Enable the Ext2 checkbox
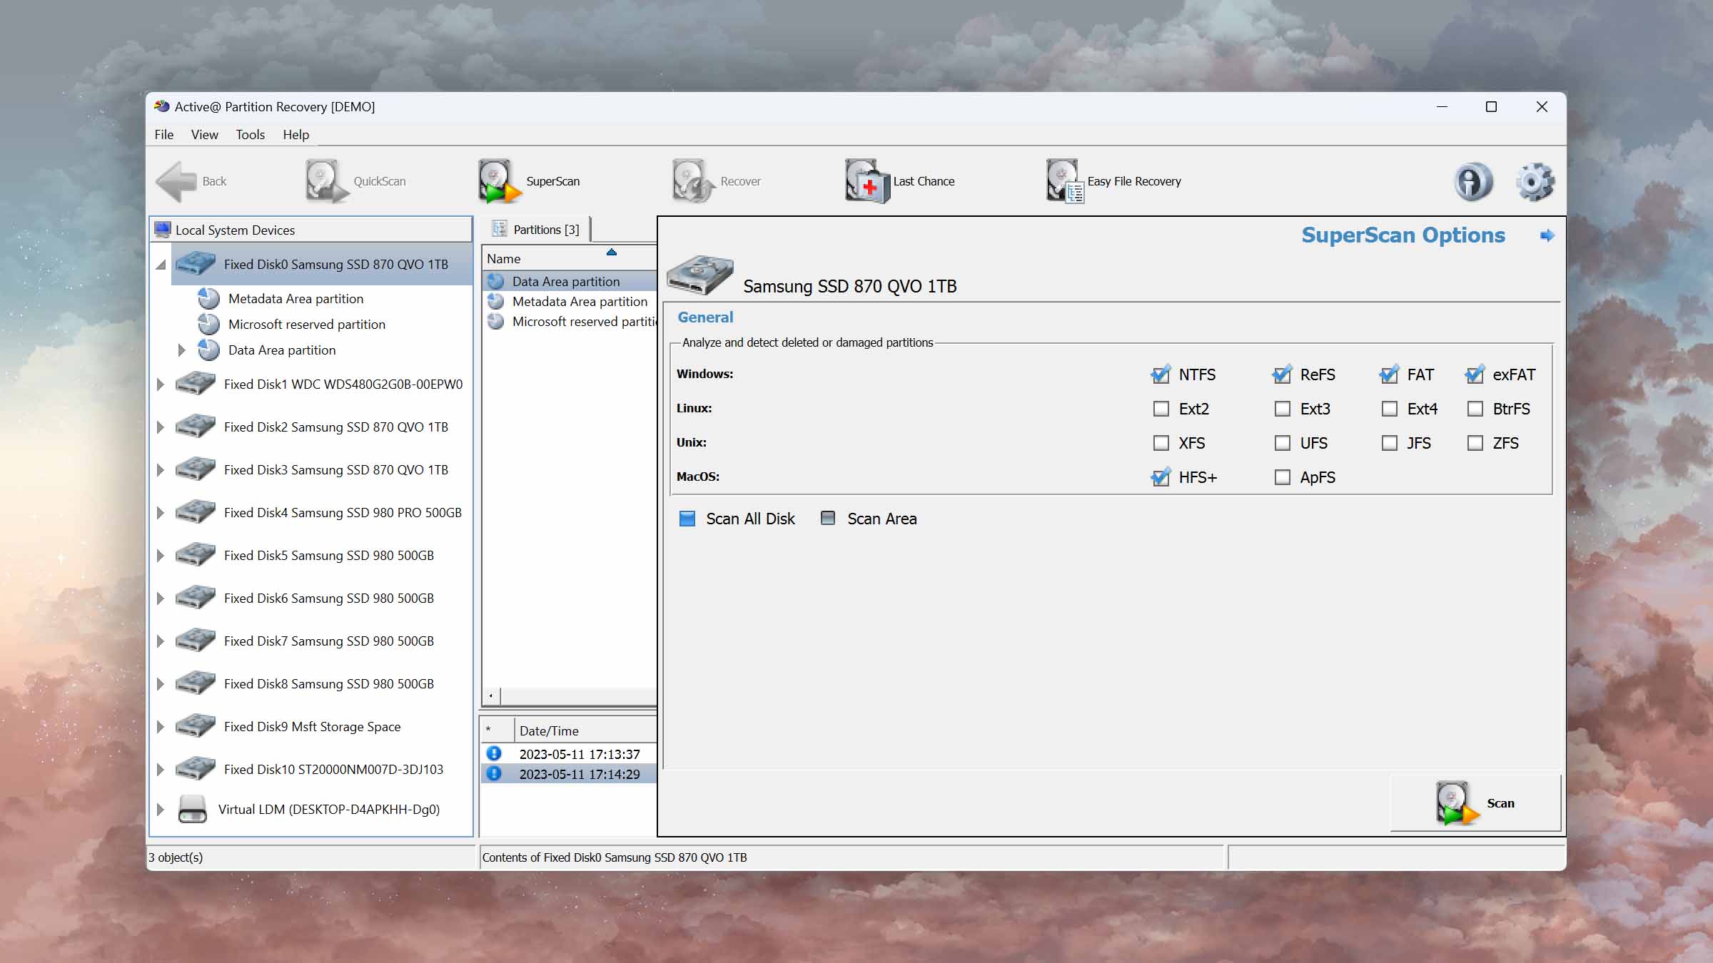 click(1161, 409)
